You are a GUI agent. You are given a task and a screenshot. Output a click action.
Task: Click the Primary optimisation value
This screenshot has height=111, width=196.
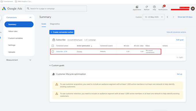pos(80,51)
